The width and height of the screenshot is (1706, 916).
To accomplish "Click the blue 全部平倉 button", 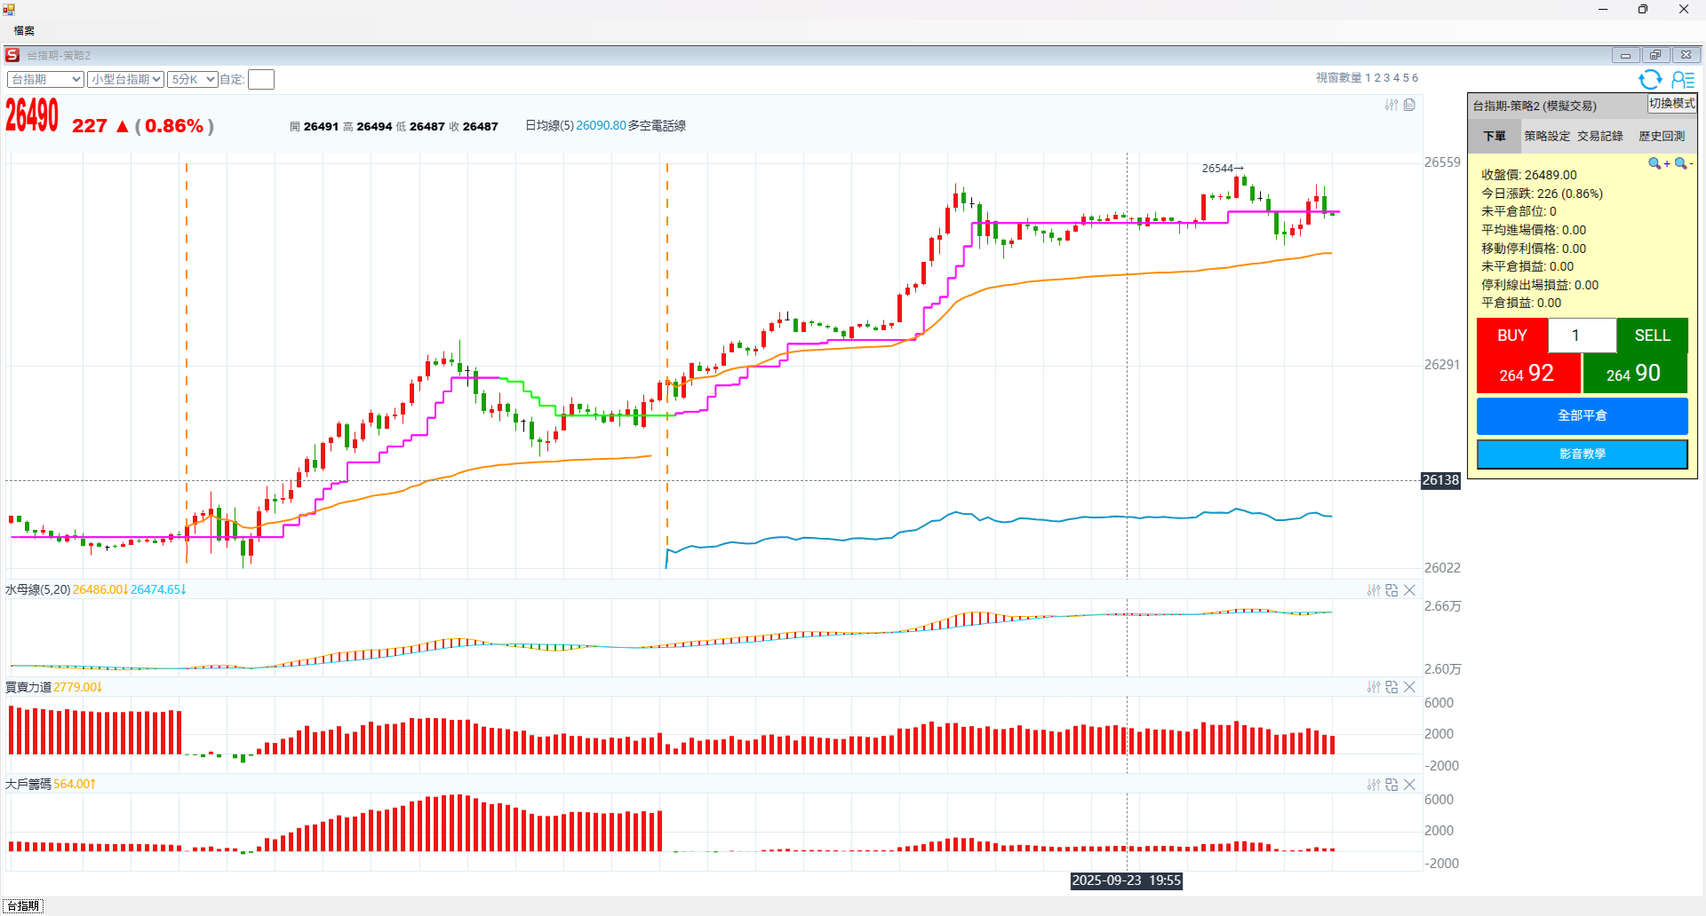I will 1582,415.
